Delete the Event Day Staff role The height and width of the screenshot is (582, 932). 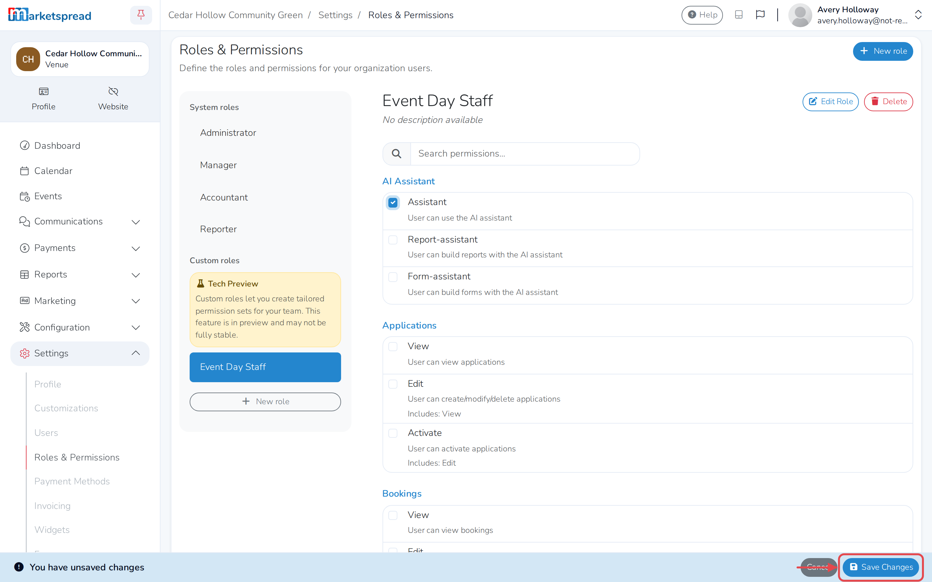(x=888, y=102)
